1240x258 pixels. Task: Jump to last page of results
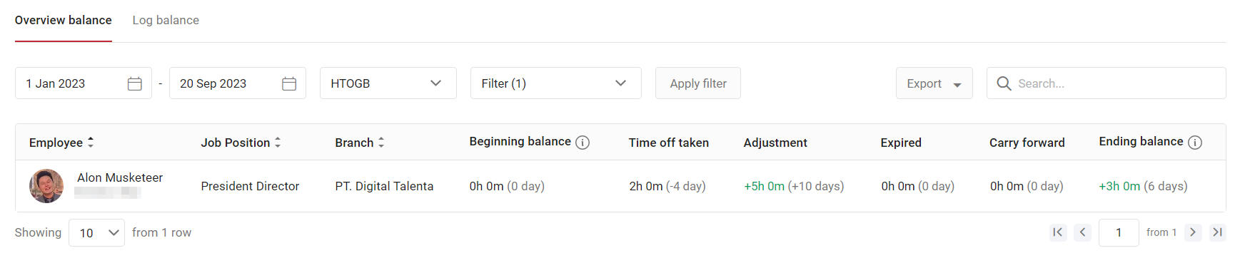click(1218, 232)
